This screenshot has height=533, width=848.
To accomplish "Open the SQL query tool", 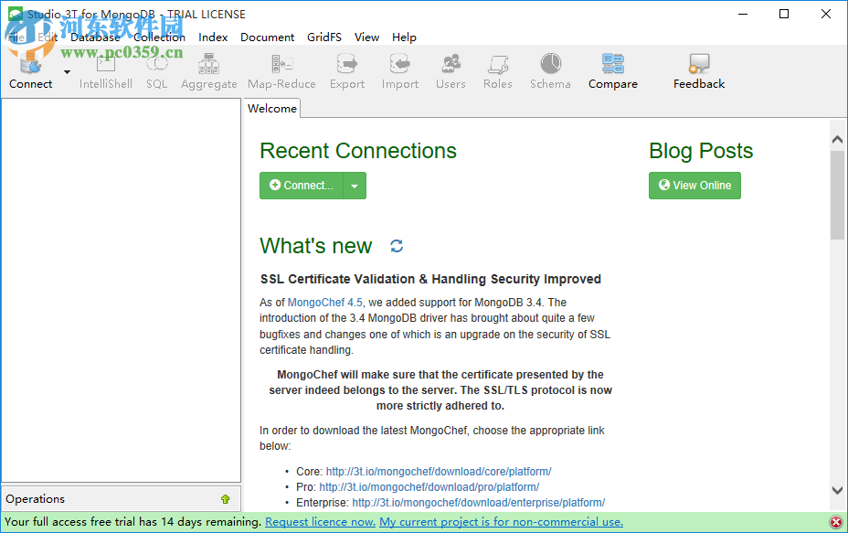I will [156, 71].
